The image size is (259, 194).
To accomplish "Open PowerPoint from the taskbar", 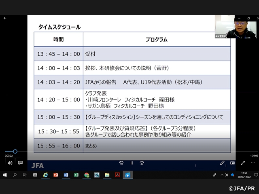I will click(x=56, y=175).
